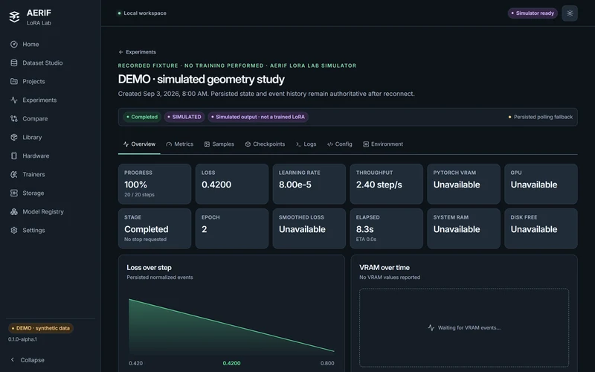Click the Smoothed Loss Unavailable card
Screen dimensions: 595x372
click(x=309, y=228)
